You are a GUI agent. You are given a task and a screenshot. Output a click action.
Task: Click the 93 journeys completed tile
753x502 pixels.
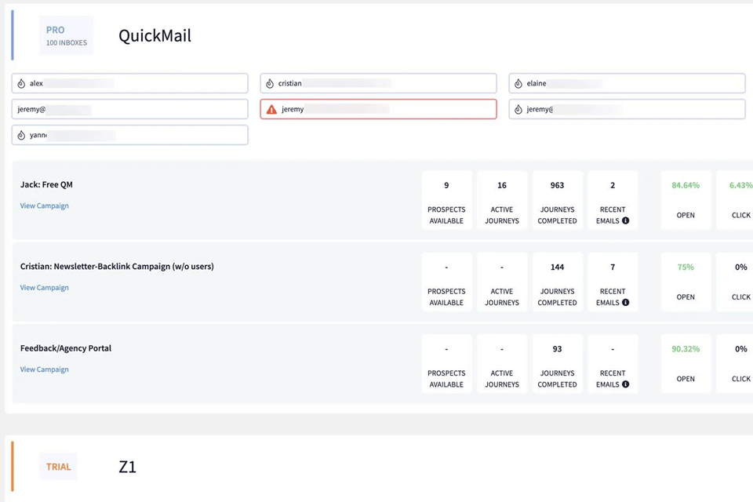pos(557,364)
